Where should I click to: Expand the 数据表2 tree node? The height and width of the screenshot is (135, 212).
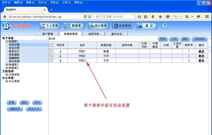[7, 64]
